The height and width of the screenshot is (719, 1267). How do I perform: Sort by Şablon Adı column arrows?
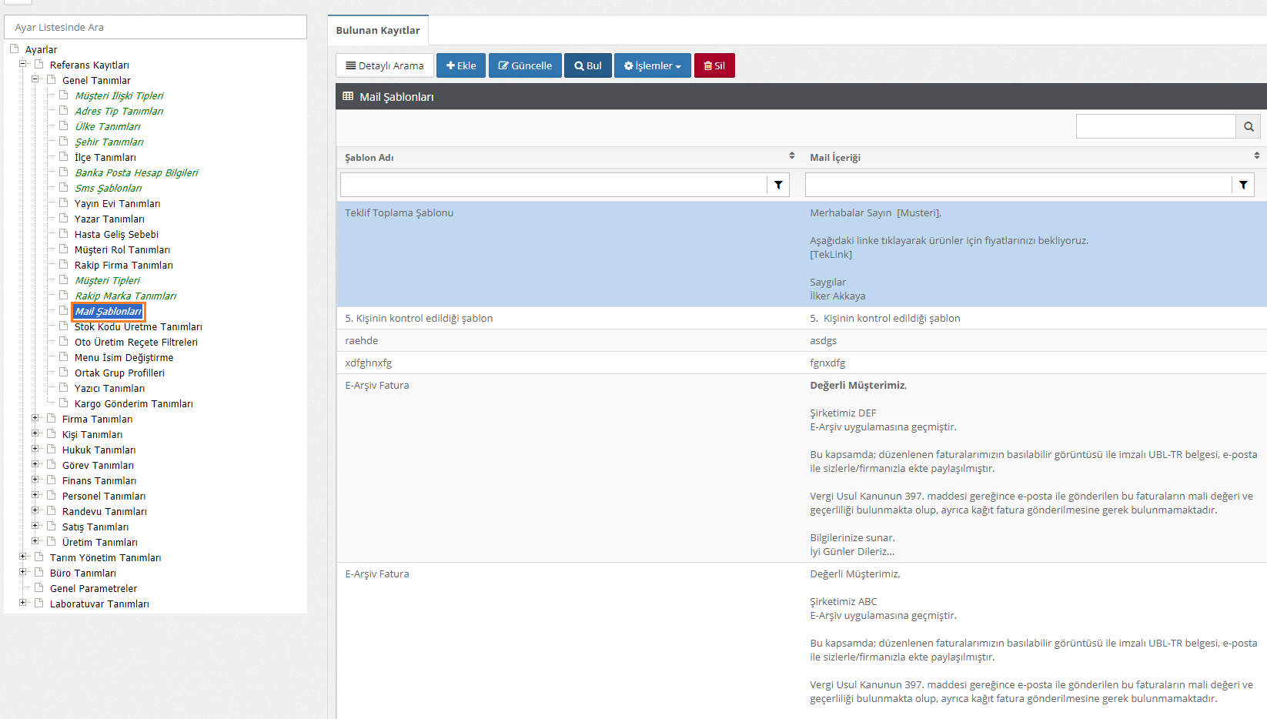[791, 156]
